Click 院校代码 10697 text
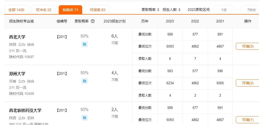Image resolution: width=259 pixels, height=125 pixels. coord(21,57)
